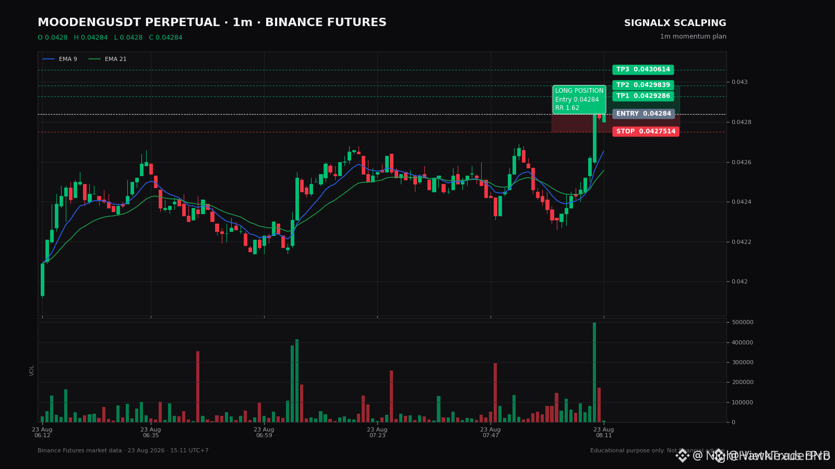Select the EMA 9 legend entry

[60, 59]
